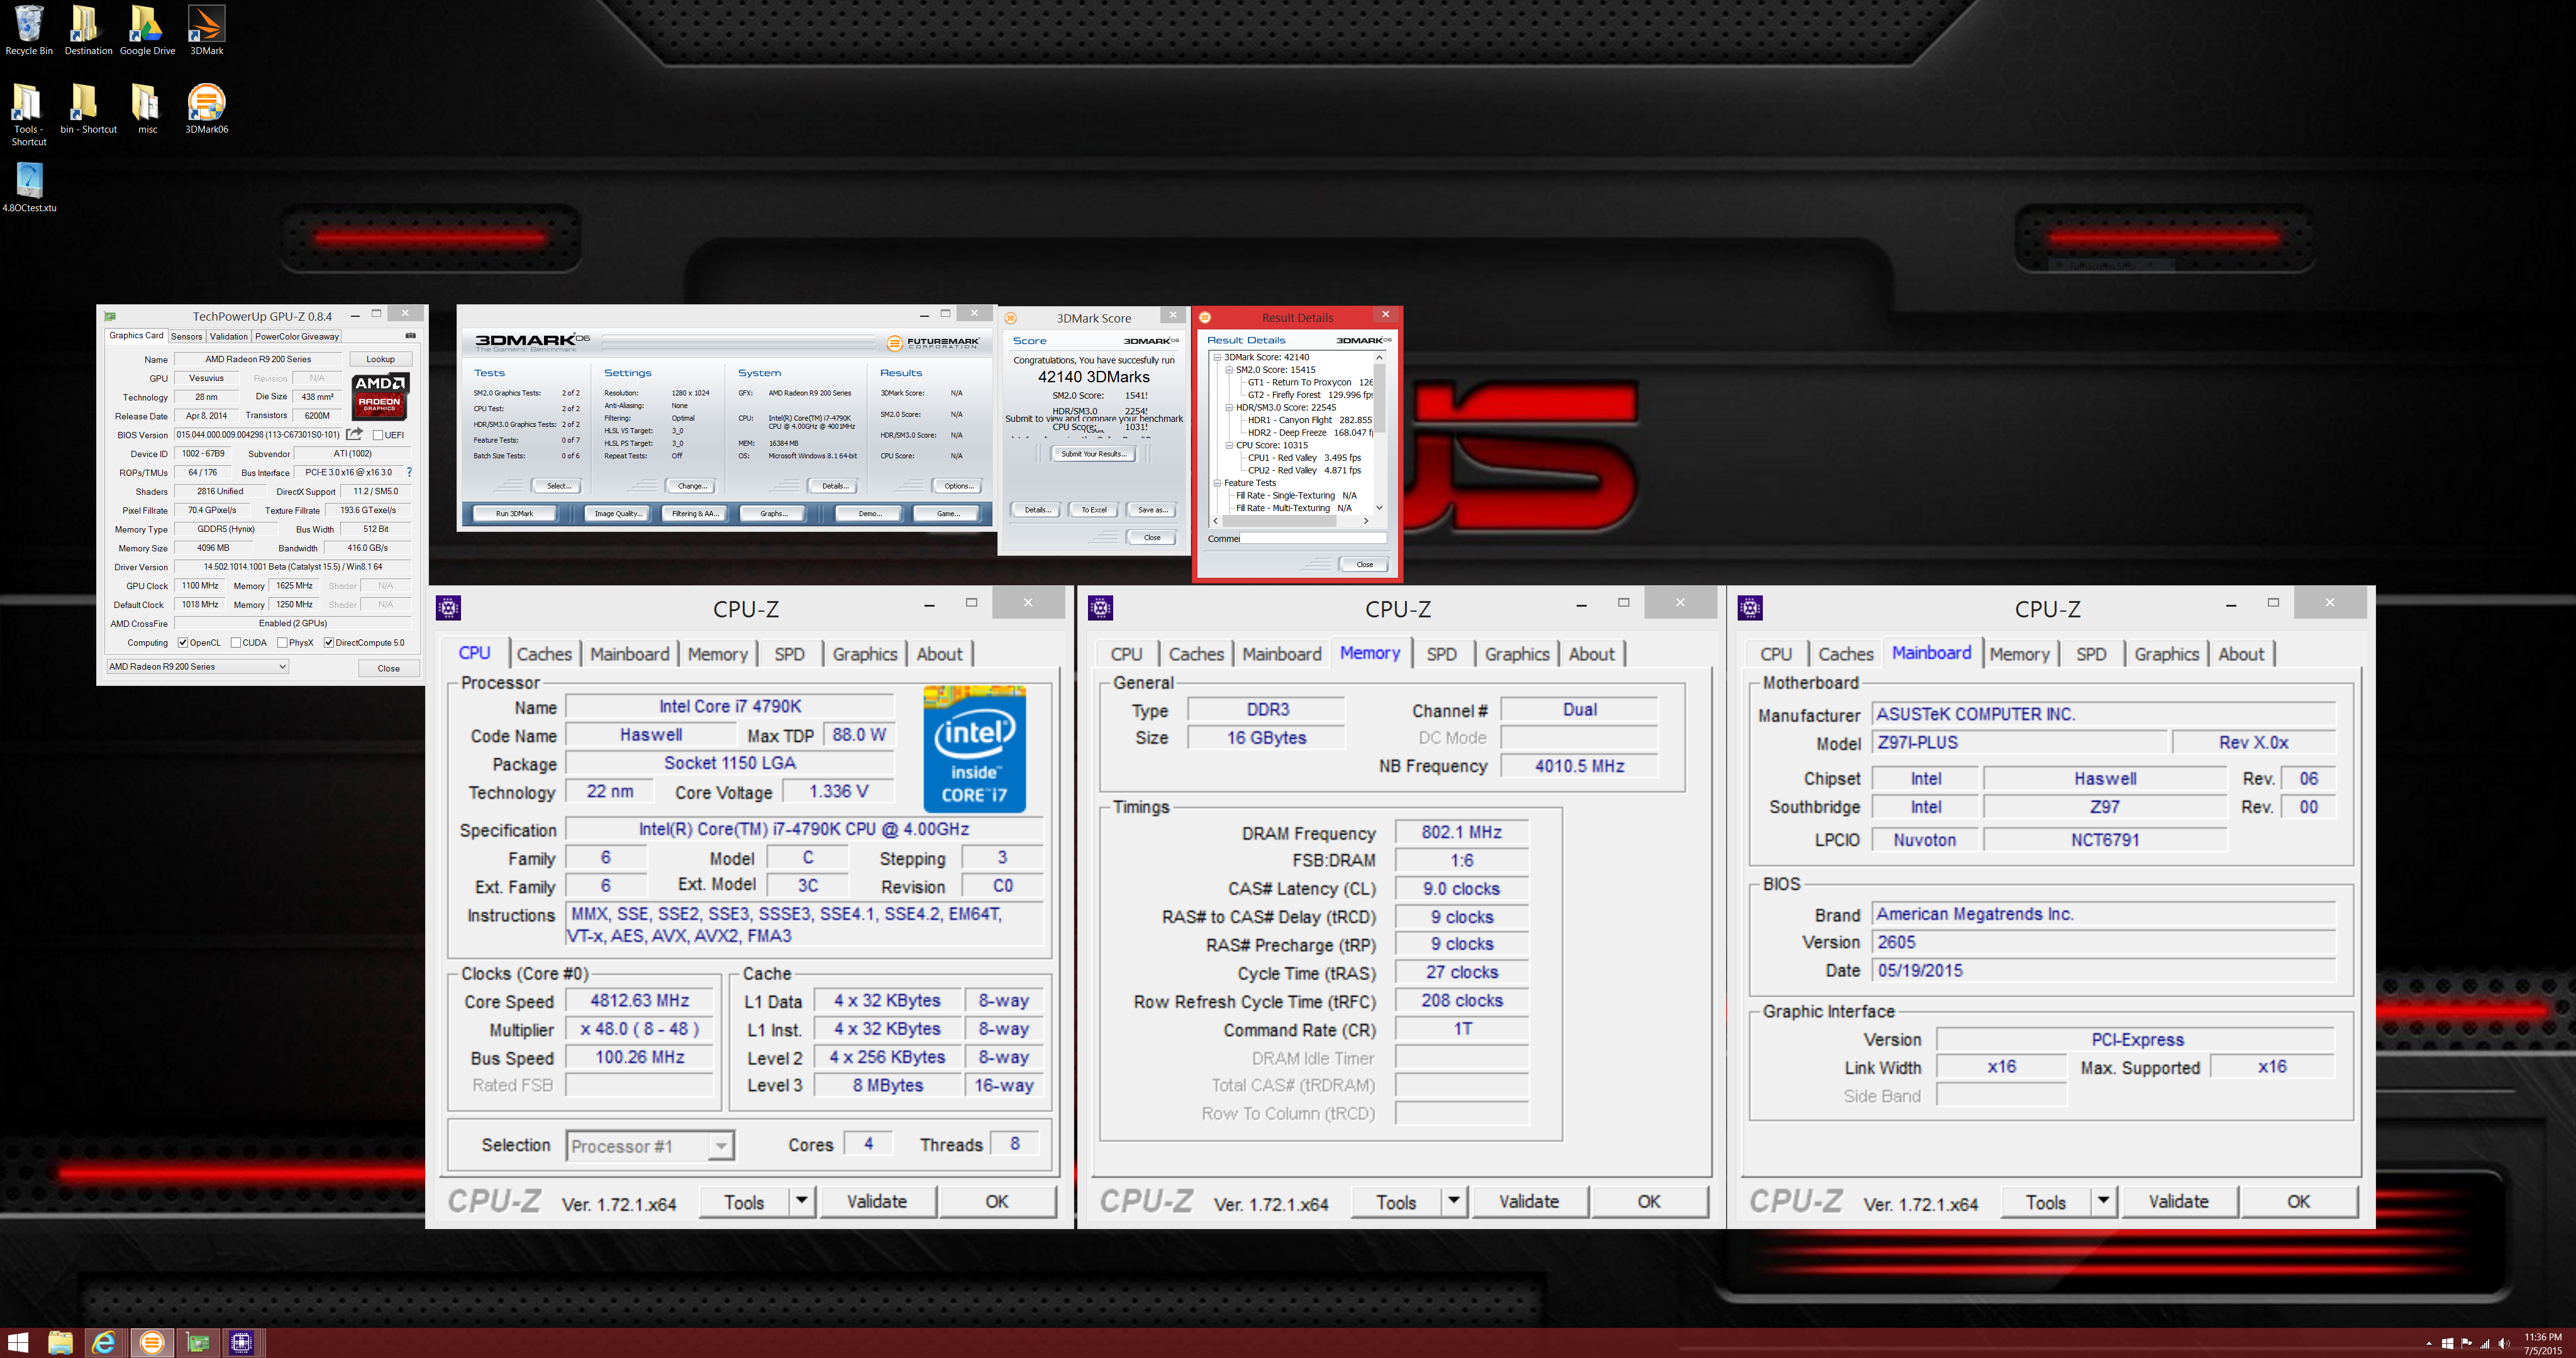This screenshot has height=1358, width=2576.
Task: Collapse the Feature Tests tree node
Action: 1217,483
